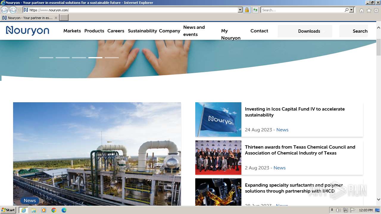Click Internet Explorer taskbar icon
This screenshot has height=214, width=381.
click(24, 210)
